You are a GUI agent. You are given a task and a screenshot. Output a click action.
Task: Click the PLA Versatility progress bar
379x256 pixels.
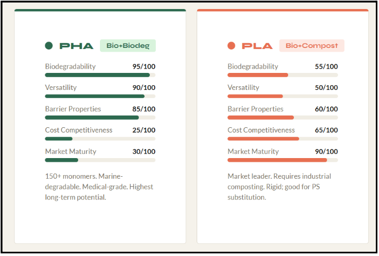[x=282, y=96]
